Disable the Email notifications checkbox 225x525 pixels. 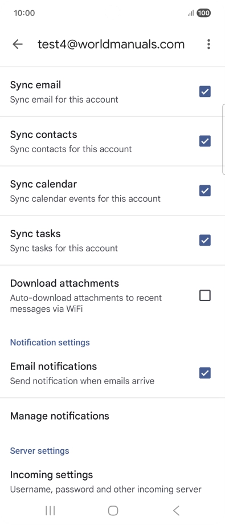(x=205, y=373)
